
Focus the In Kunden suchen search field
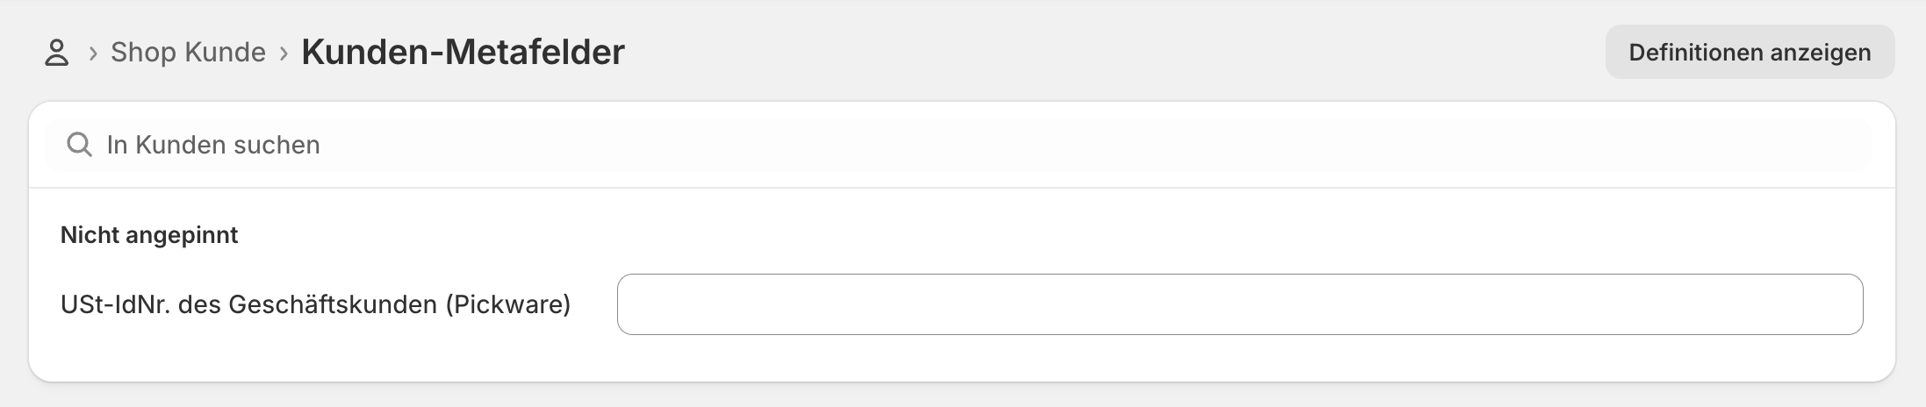click(966, 145)
